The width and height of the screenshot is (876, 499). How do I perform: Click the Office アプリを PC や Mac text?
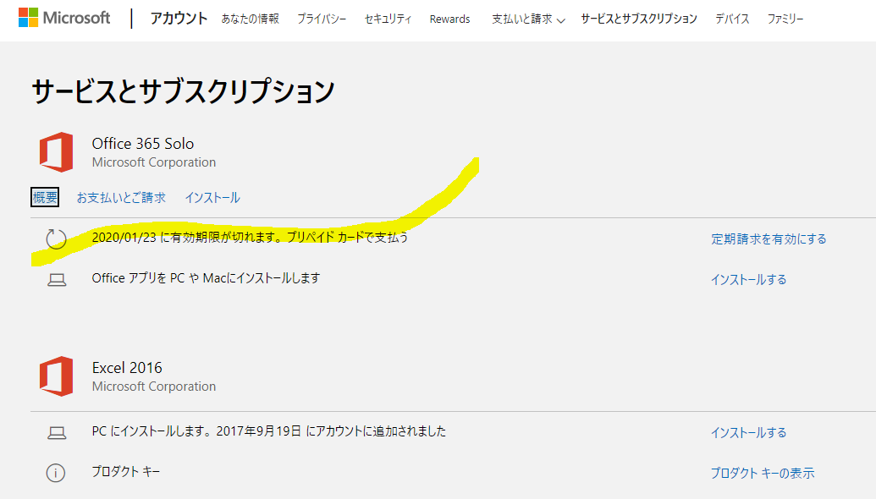pyautogui.click(x=206, y=278)
